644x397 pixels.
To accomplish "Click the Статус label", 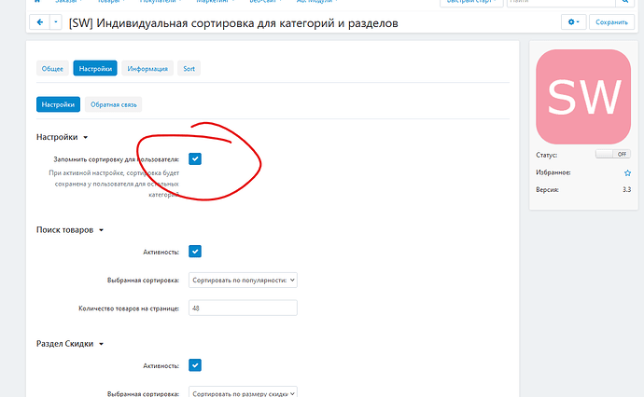I will tap(546, 155).
